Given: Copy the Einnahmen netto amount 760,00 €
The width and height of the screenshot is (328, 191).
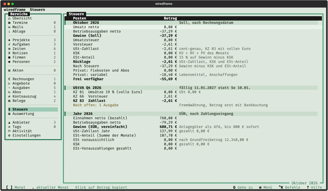Looking at the screenshot, I should tap(168, 118).
